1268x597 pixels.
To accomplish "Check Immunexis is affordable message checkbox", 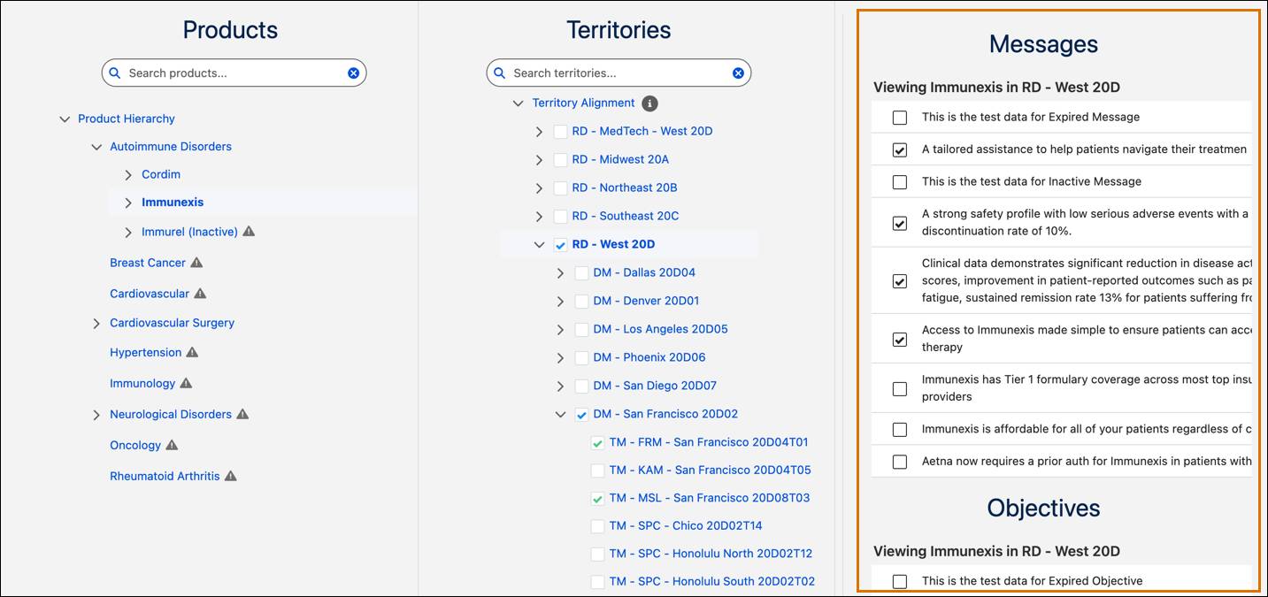I will point(900,430).
